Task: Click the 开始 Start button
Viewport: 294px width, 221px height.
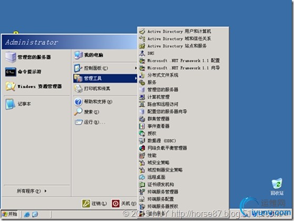Action: [9, 214]
